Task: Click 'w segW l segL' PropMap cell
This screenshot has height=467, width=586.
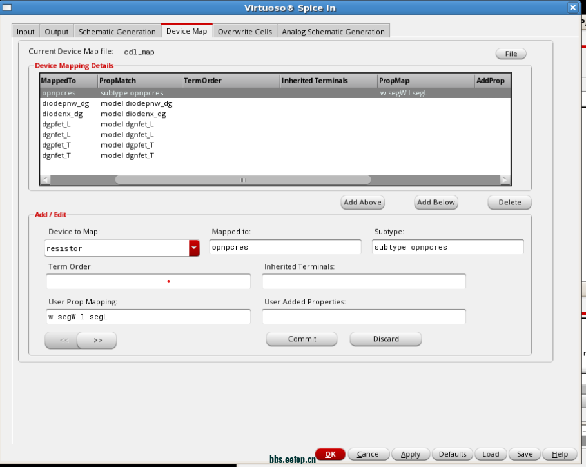Action: pyautogui.click(x=404, y=93)
